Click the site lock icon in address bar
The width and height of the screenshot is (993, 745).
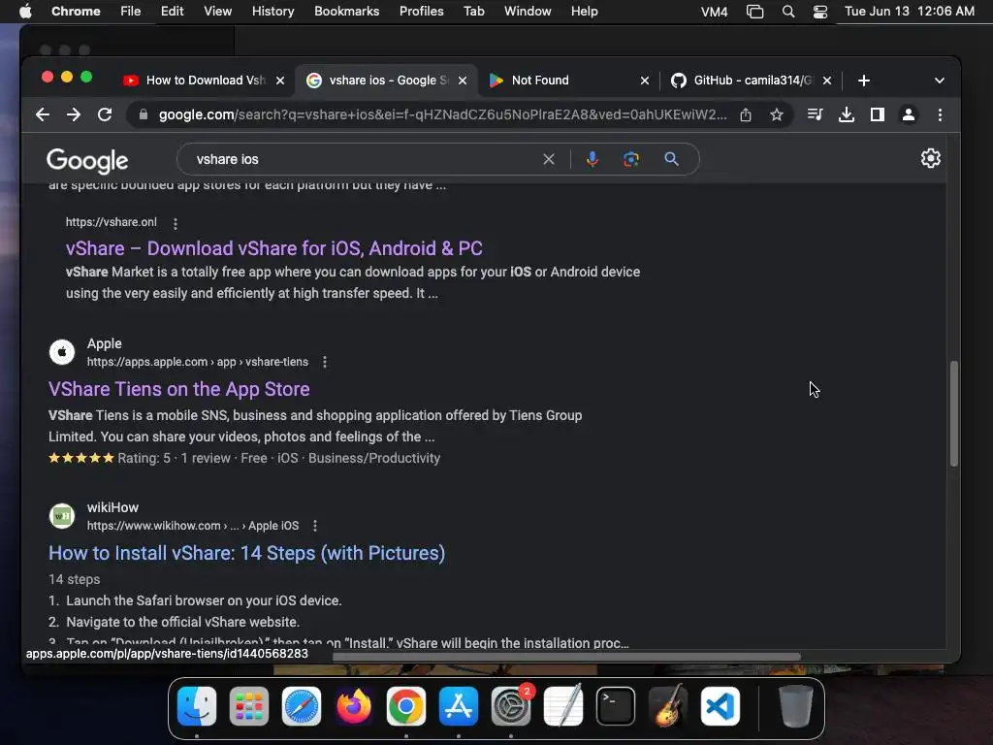(144, 114)
